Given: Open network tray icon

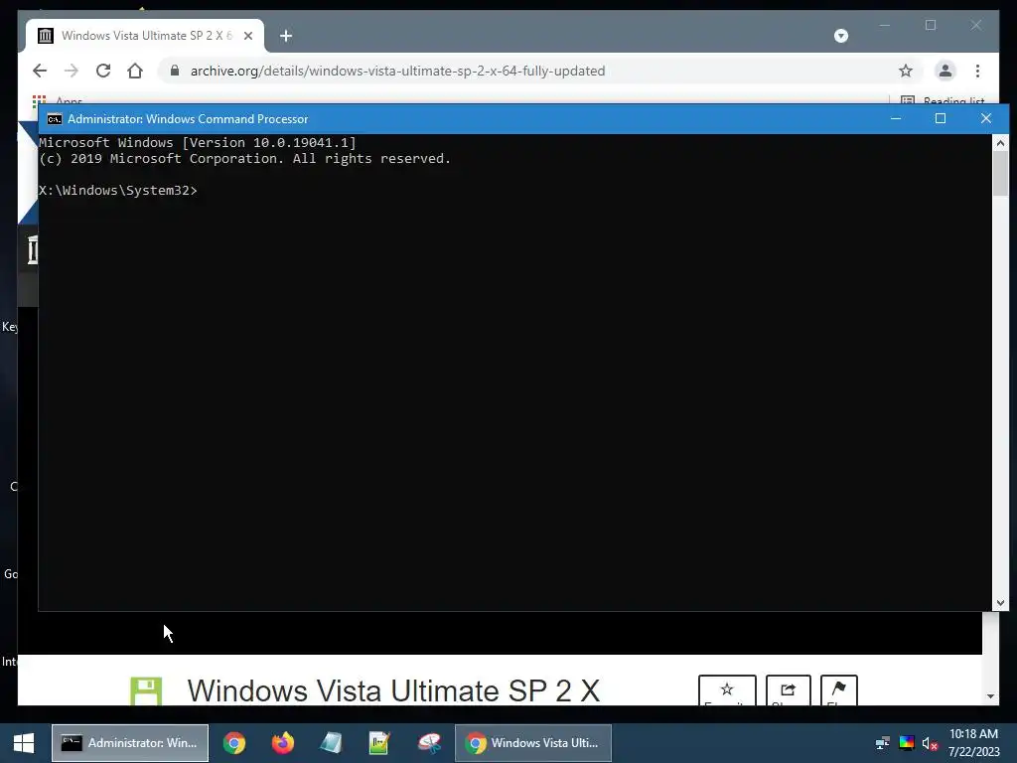Looking at the screenshot, I should coord(882,743).
